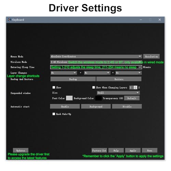Close the KeyBoard driver window
The width and height of the screenshot is (171, 171).
[160, 19]
